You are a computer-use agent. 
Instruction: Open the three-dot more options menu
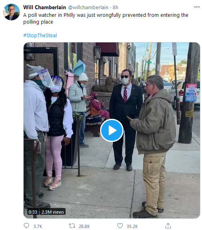tap(197, 7)
